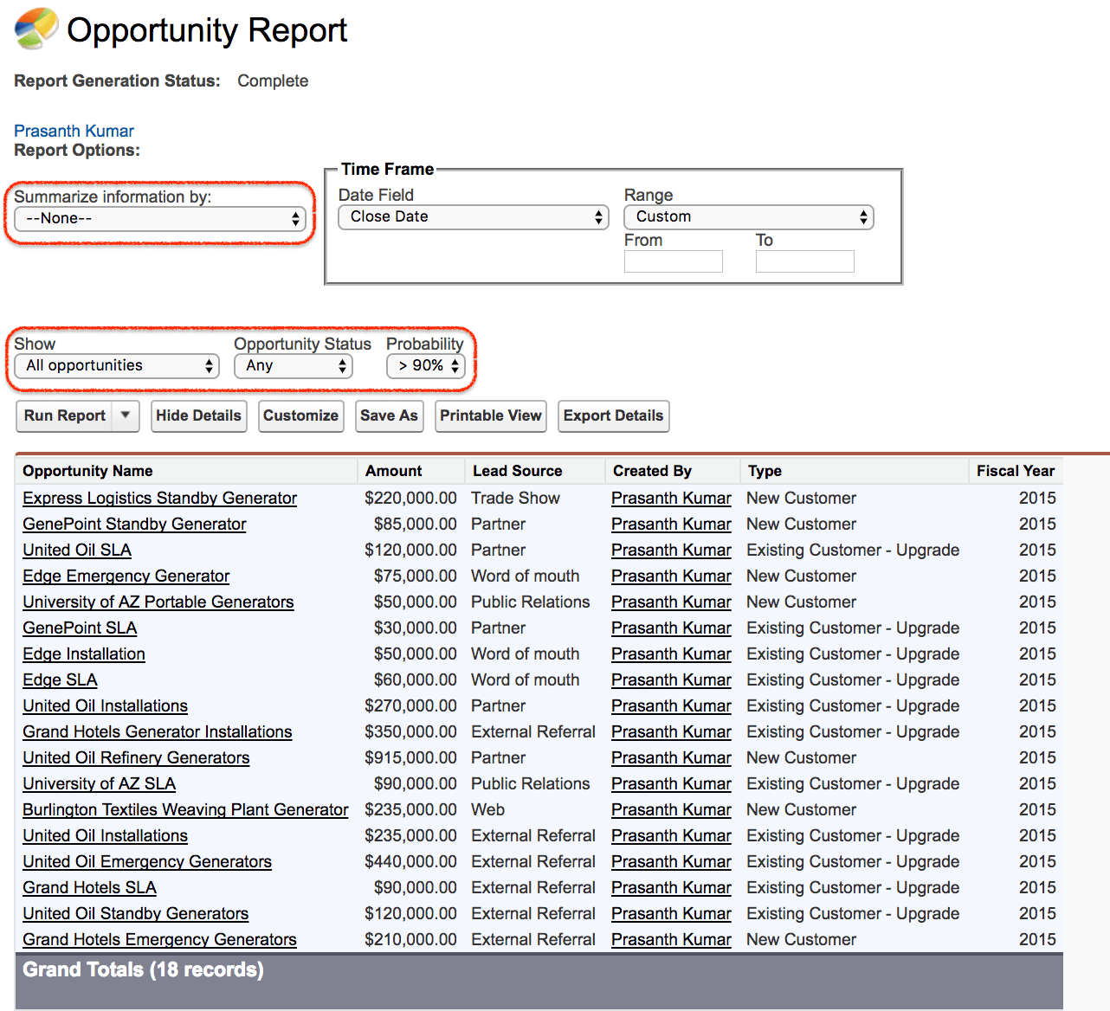The image size is (1110, 1011).
Task: Click the Customize button
Action: coord(300,415)
